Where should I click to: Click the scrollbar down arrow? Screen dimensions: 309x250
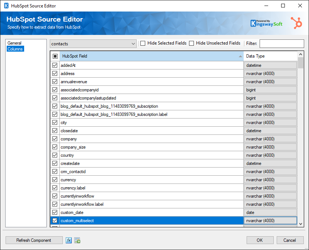(x=300, y=224)
